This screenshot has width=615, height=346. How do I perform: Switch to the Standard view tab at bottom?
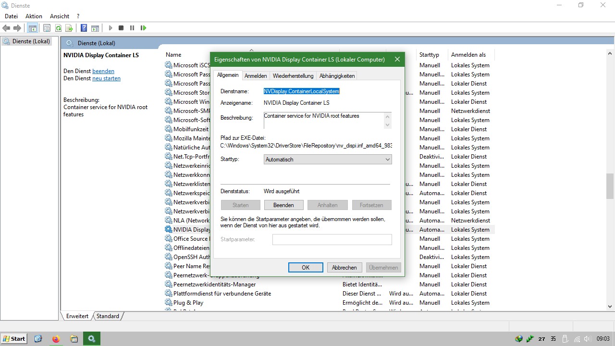pyautogui.click(x=108, y=316)
